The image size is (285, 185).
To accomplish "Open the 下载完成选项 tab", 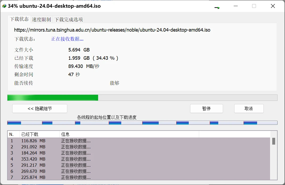I will 69,19.
